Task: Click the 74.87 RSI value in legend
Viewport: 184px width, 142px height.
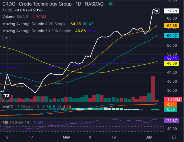Action: pyautogui.click(x=38, y=123)
